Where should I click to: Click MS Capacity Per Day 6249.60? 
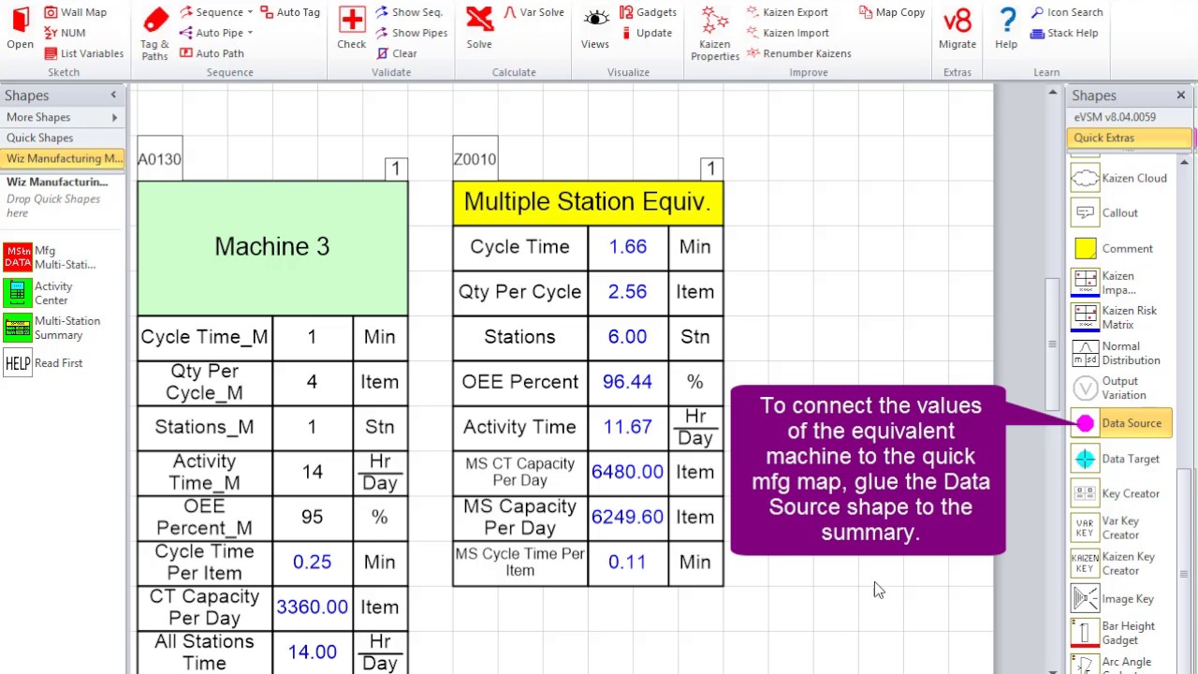[x=627, y=517]
